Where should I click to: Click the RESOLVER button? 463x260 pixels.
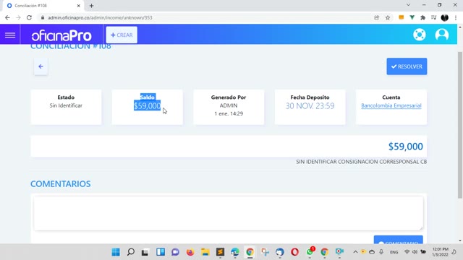click(407, 66)
